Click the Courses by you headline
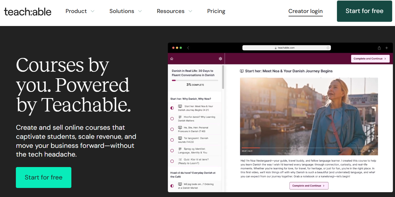 pyautogui.click(x=74, y=85)
